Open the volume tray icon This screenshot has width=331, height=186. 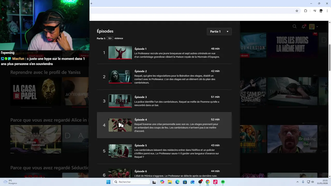313,182
